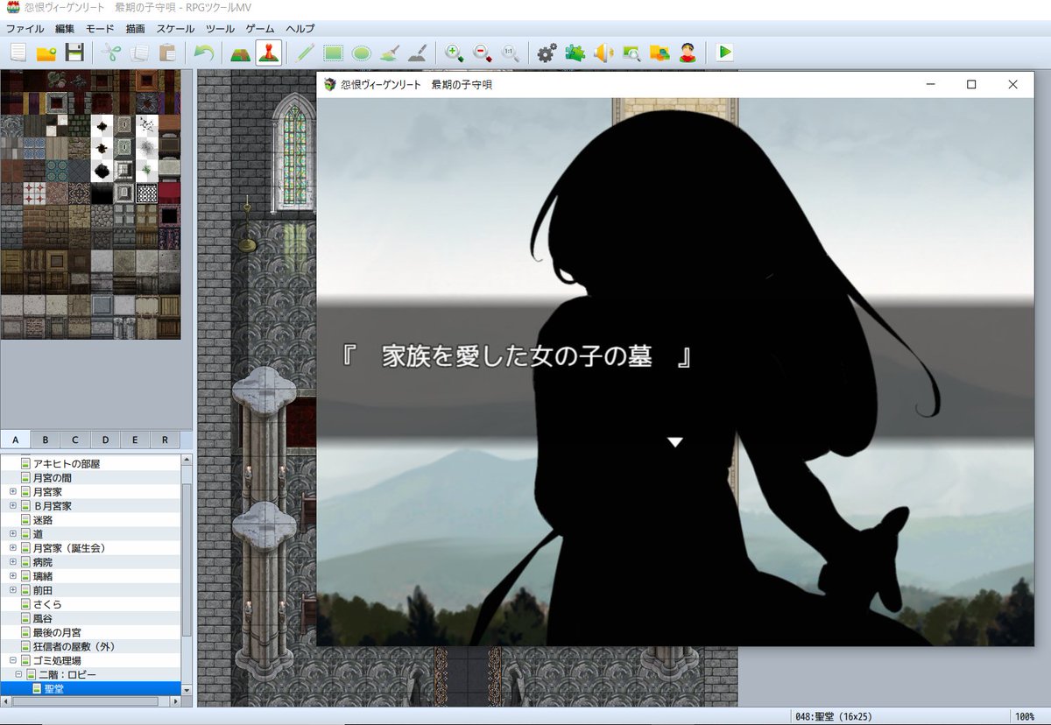Open a project with the folder icon

pyautogui.click(x=46, y=53)
